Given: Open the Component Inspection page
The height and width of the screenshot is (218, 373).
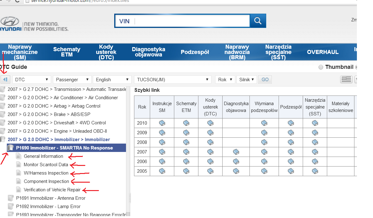Looking at the screenshot, I should point(46,181).
